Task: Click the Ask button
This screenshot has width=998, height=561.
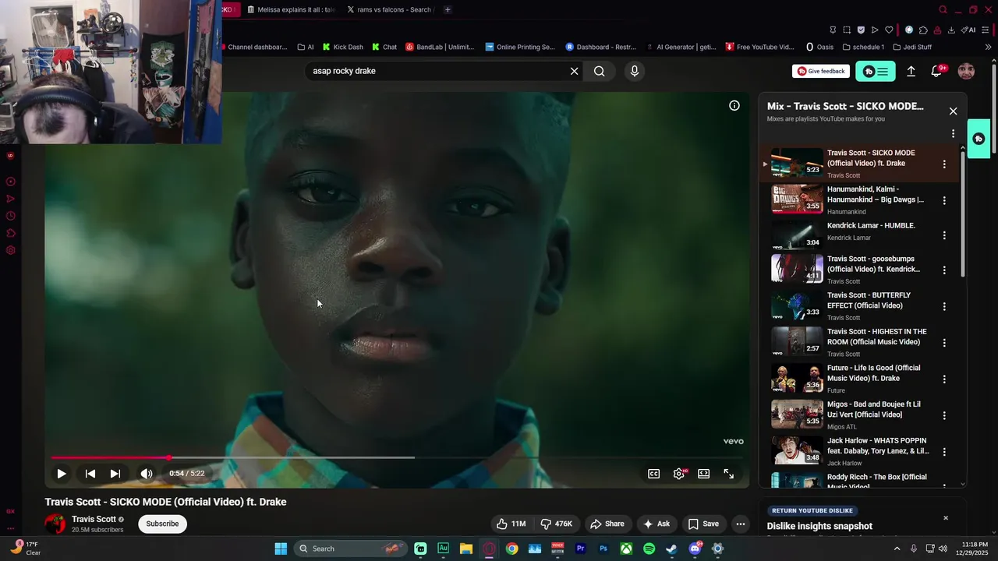Action: [656, 524]
